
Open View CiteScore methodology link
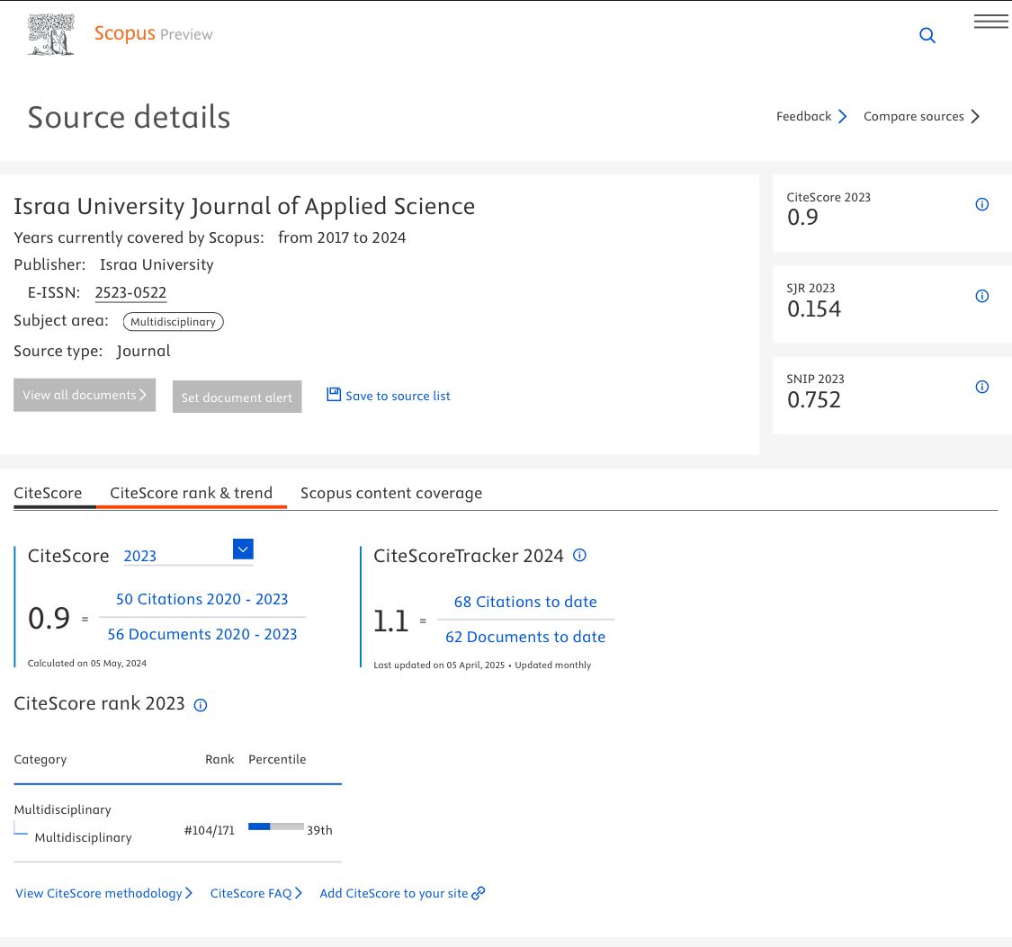click(104, 893)
